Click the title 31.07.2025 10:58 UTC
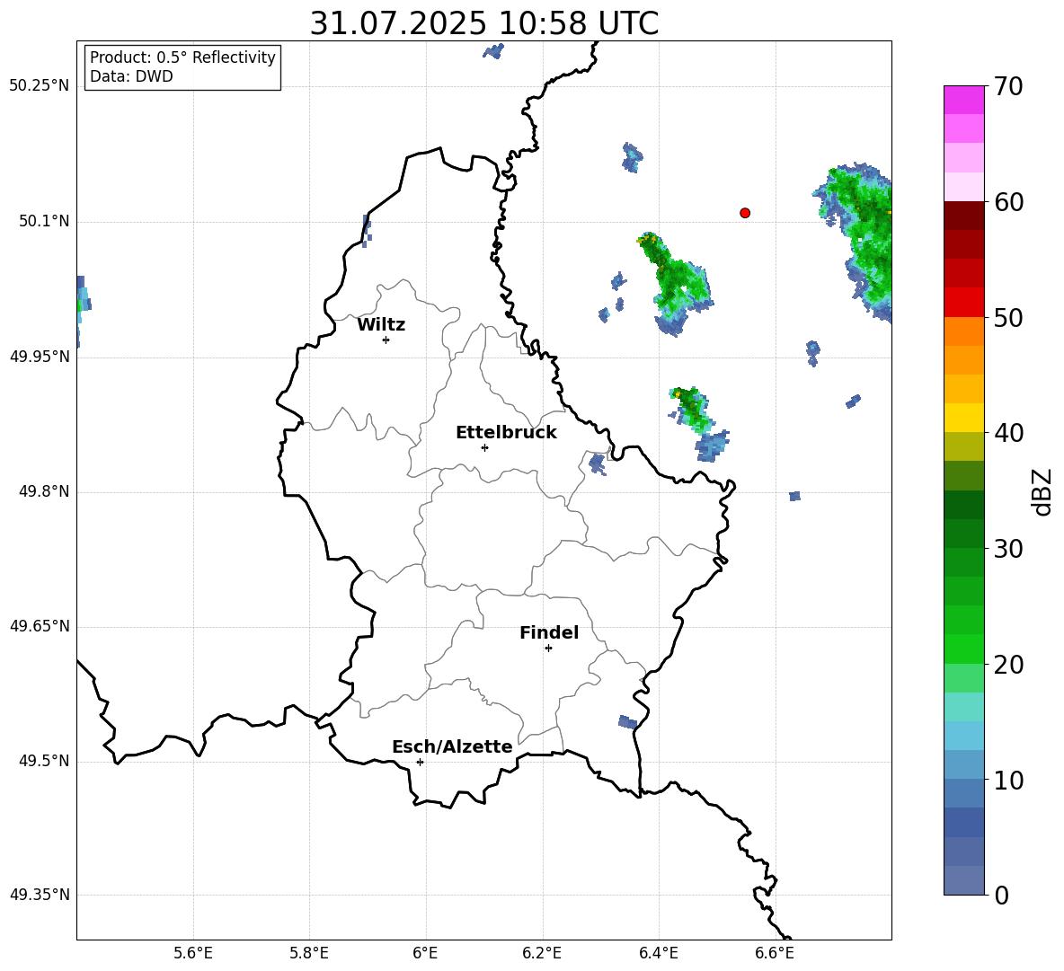Viewport: 1064px width, 971px height. click(x=484, y=23)
